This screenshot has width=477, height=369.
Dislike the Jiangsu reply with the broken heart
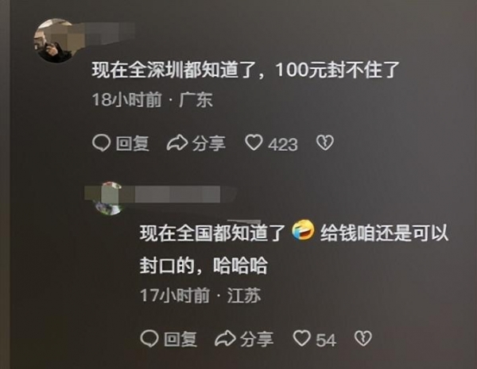pos(363,338)
